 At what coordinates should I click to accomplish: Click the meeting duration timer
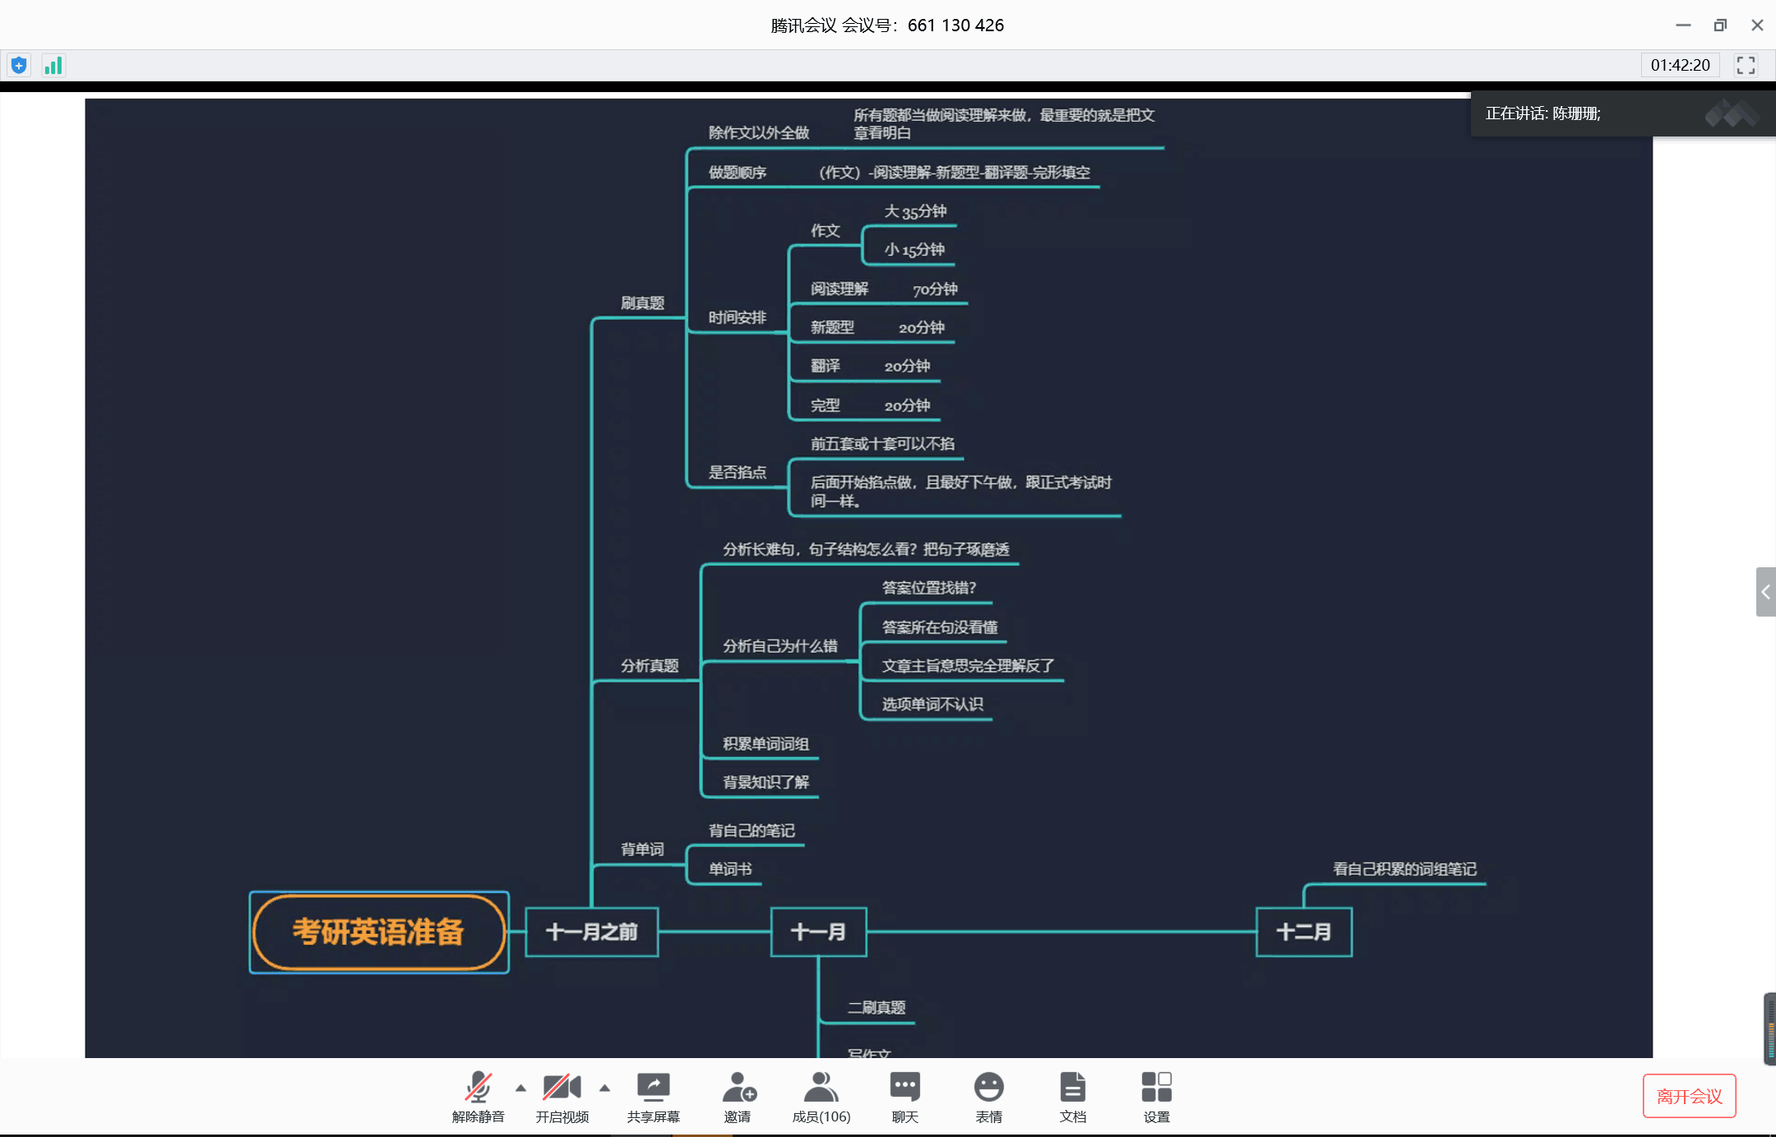(x=1680, y=65)
